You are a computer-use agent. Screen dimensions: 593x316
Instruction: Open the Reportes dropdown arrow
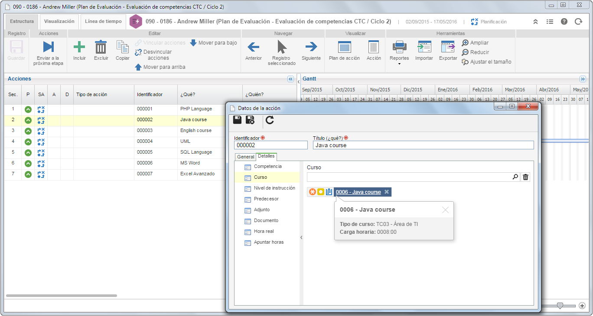point(399,64)
